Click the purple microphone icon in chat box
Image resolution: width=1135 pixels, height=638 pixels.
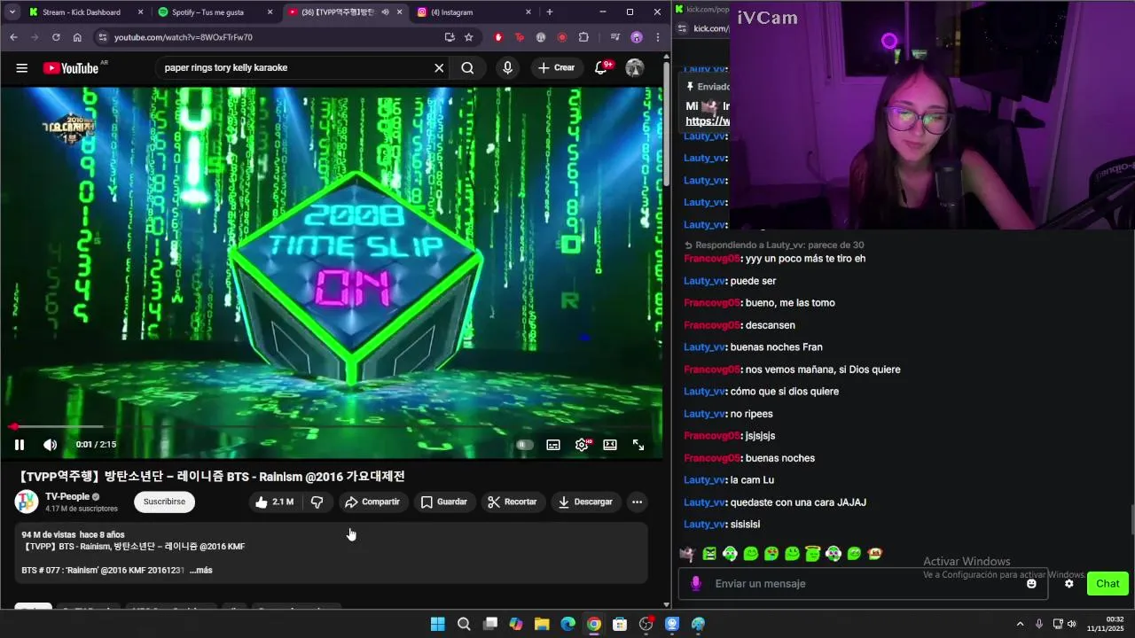[x=696, y=584]
